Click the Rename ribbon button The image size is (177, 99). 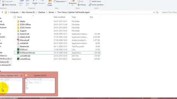pyautogui.click(x=41, y=2)
